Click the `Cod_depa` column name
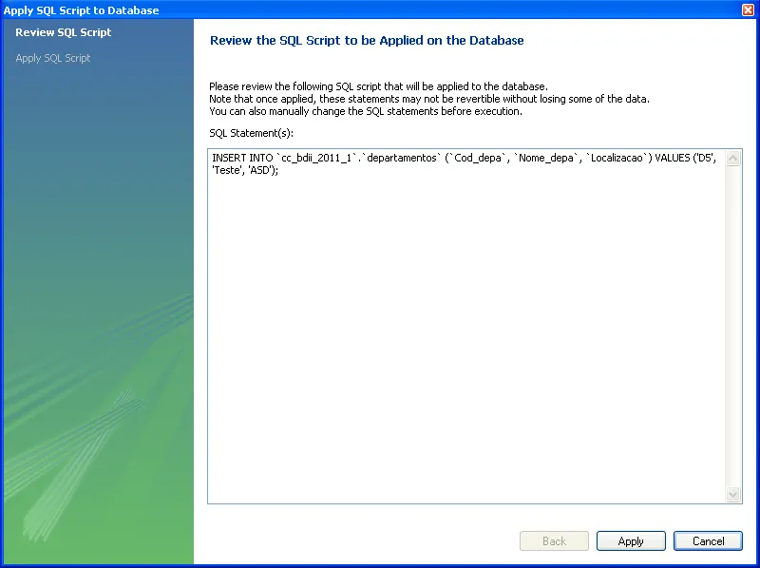 477,158
